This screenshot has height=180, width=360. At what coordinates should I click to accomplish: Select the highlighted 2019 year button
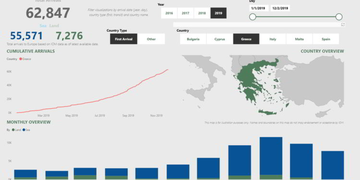218,13
